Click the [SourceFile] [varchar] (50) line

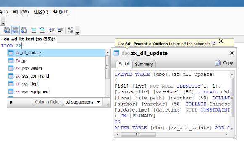click(172, 92)
